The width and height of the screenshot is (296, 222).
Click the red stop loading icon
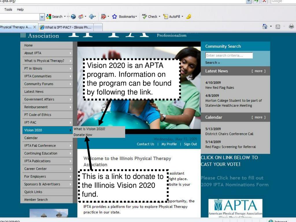point(264,1)
